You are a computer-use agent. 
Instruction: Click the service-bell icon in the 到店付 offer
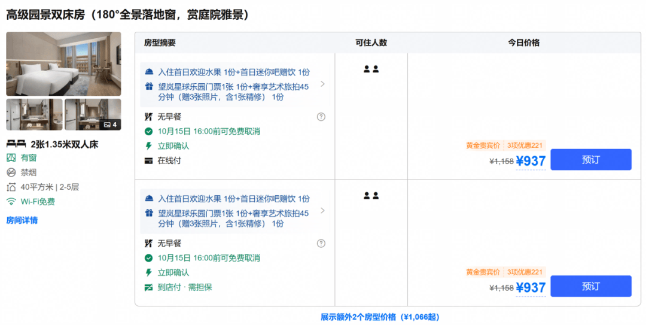tap(149, 199)
